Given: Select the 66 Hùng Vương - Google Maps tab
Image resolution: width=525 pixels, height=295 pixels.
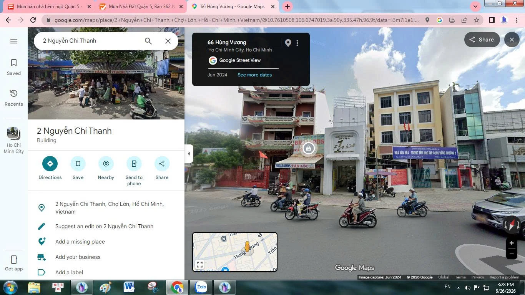Looking at the screenshot, I should pos(232,7).
